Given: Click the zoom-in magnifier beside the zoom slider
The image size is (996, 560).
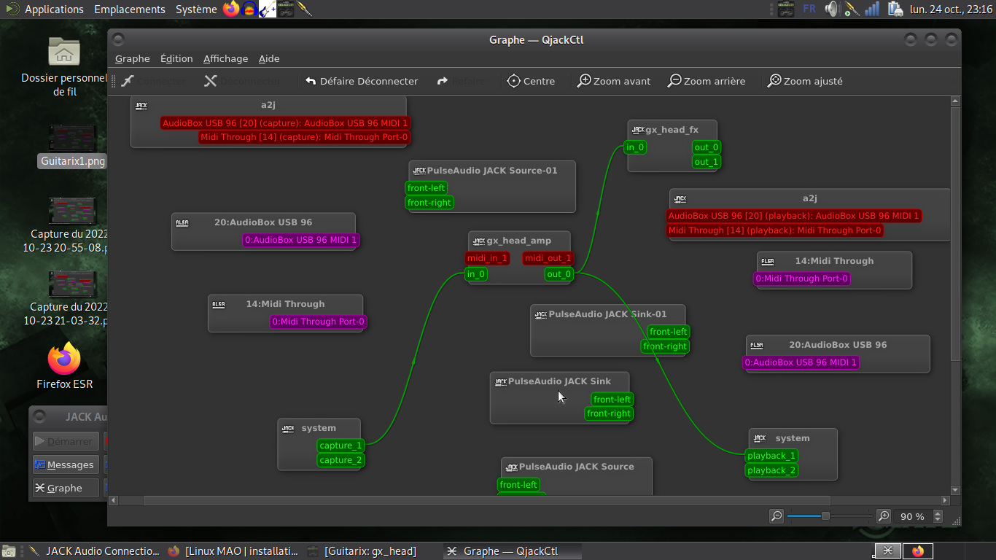Looking at the screenshot, I should [x=884, y=516].
